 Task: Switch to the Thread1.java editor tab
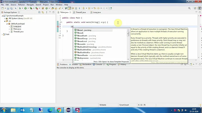click(x=79, y=12)
